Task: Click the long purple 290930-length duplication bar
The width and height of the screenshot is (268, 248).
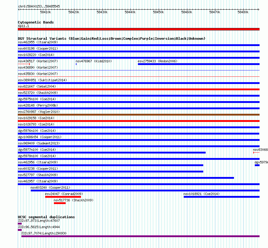Action: pyautogui.click(x=141, y=236)
